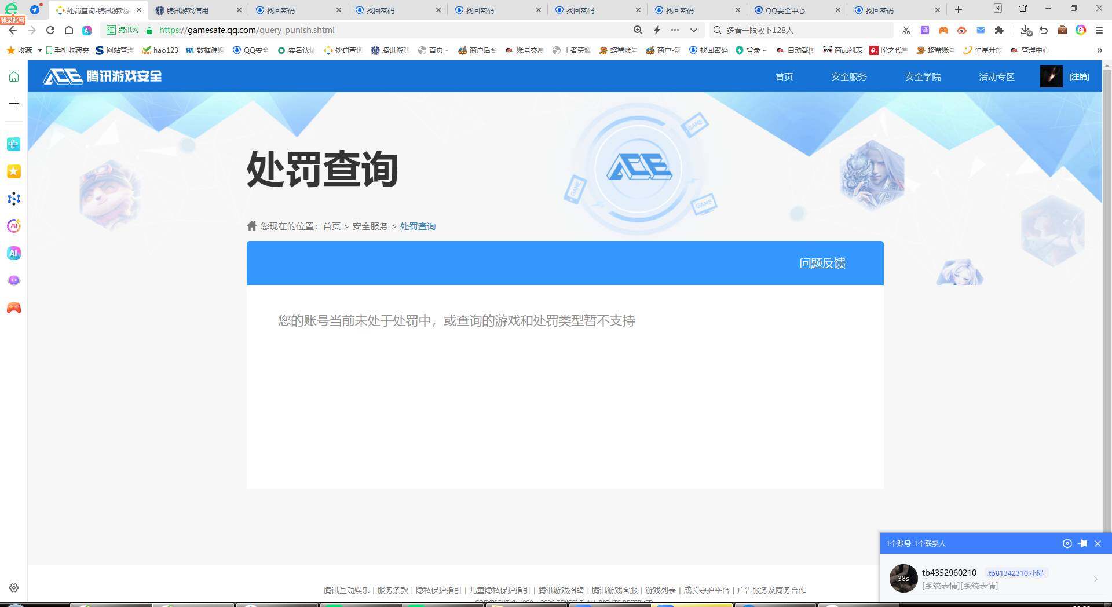The image size is (1112, 607).
Task: Click the sidebar plus add icon
Action: click(14, 104)
